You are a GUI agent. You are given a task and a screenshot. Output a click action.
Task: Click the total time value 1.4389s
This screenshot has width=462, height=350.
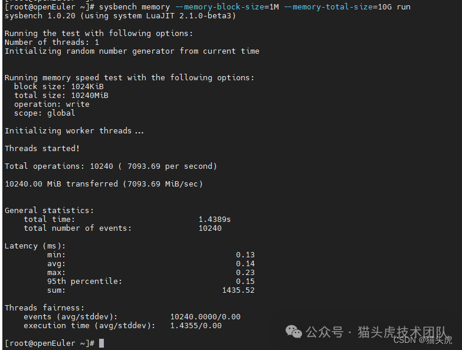[x=214, y=219]
